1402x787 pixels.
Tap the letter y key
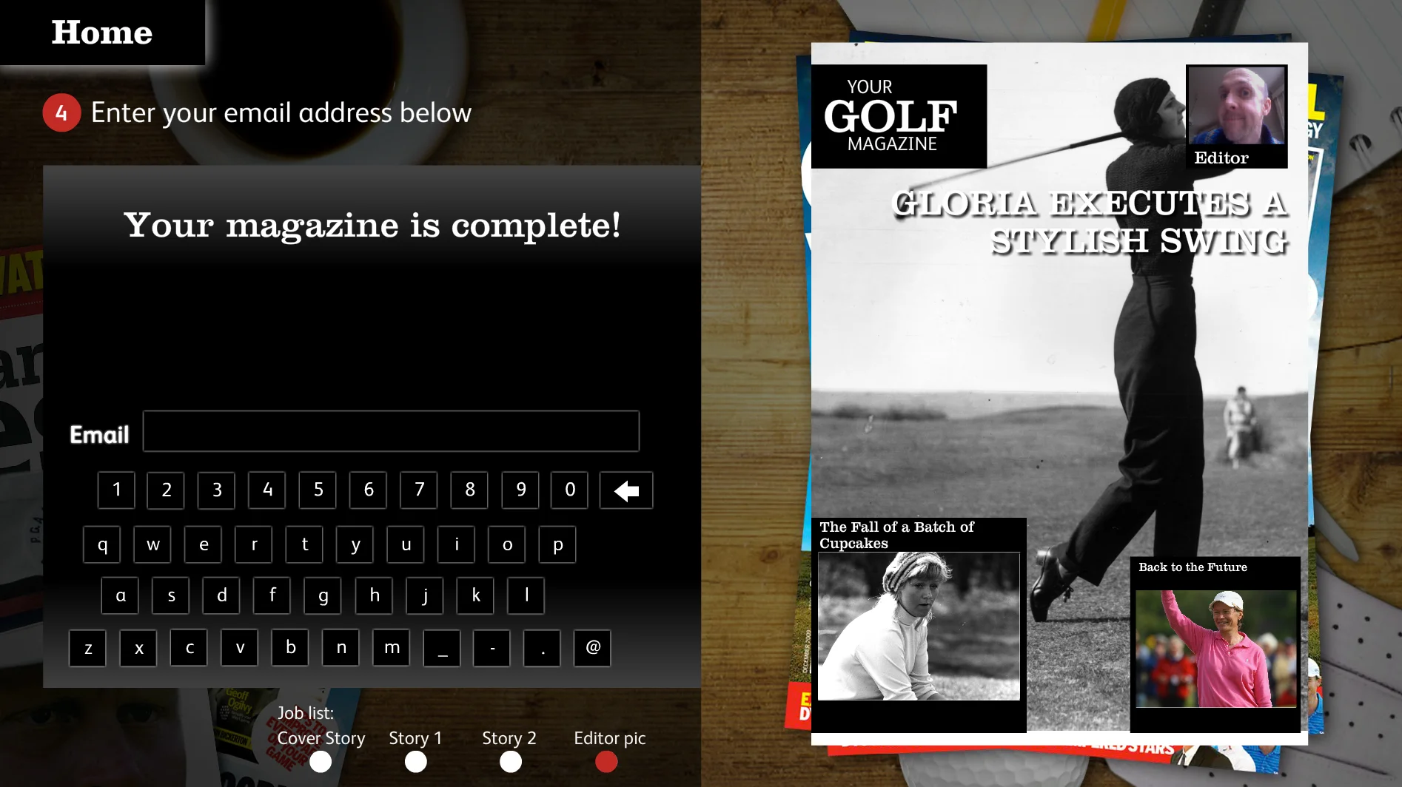pyautogui.click(x=355, y=544)
